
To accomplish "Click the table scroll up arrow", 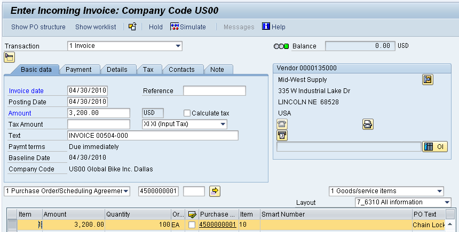I will [x=450, y=225].
